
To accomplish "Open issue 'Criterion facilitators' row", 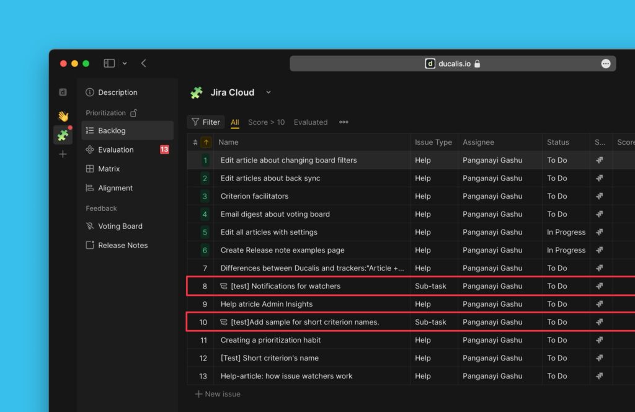I will point(254,196).
